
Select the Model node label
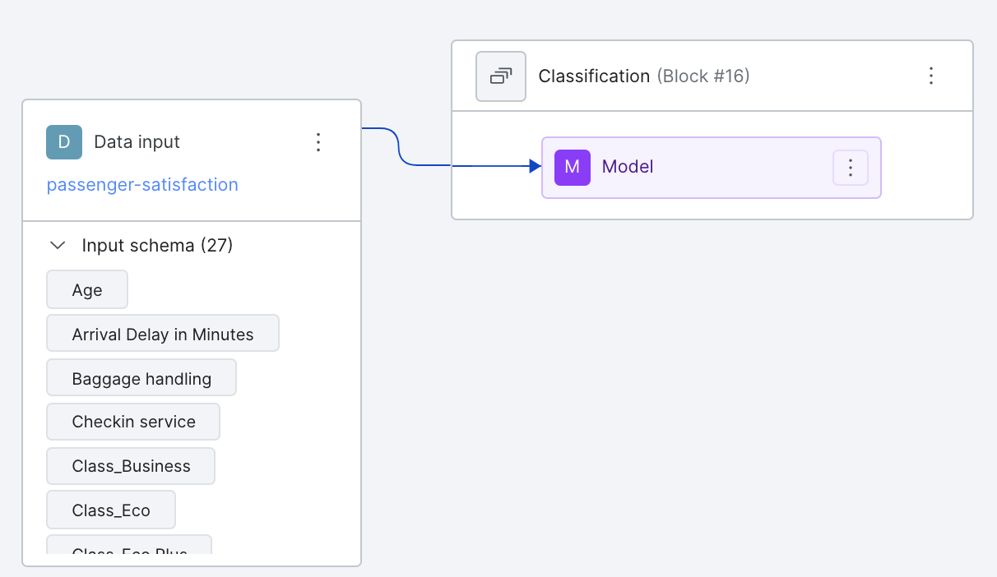[x=628, y=167]
